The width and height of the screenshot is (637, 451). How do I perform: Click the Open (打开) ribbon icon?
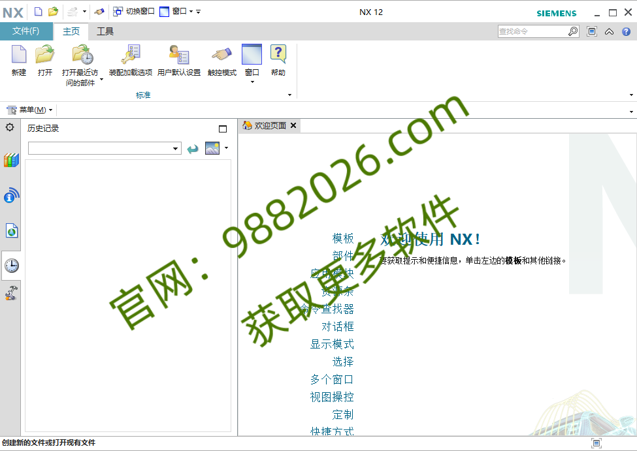pos(44,60)
